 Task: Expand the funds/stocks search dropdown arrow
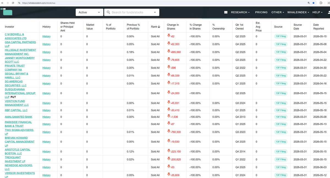(155, 12)
